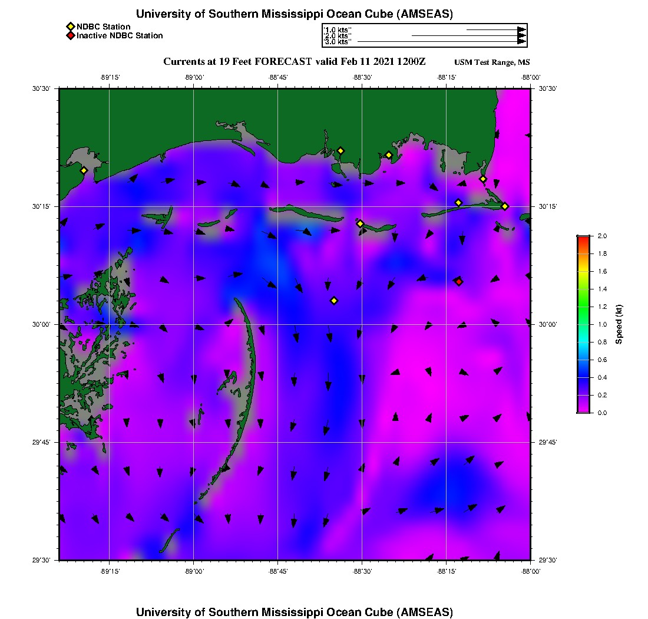Select the easternmost yellow station marker on the 30°15' line

pyautogui.click(x=505, y=206)
